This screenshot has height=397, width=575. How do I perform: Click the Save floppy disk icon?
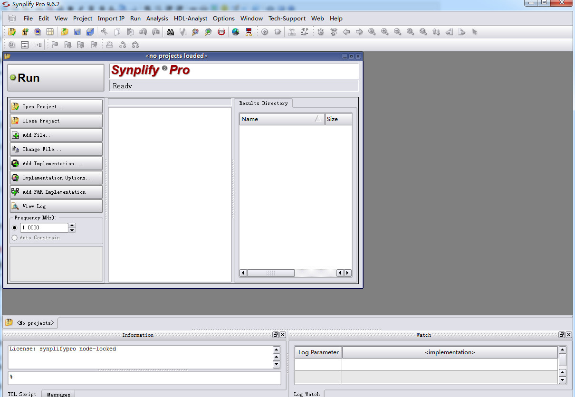77,32
